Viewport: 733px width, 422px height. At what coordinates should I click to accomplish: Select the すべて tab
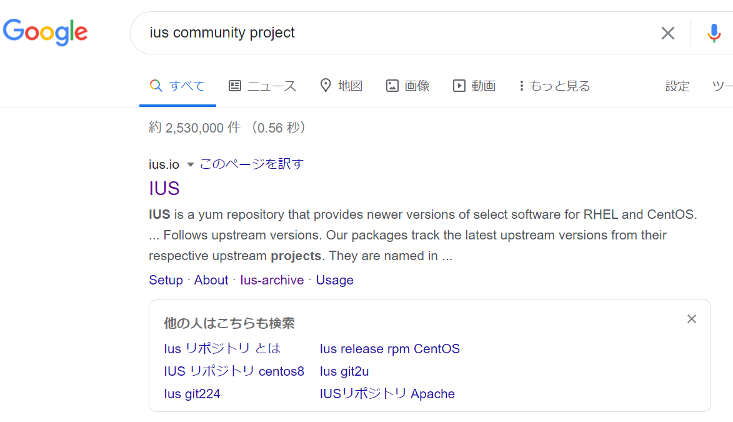point(177,86)
